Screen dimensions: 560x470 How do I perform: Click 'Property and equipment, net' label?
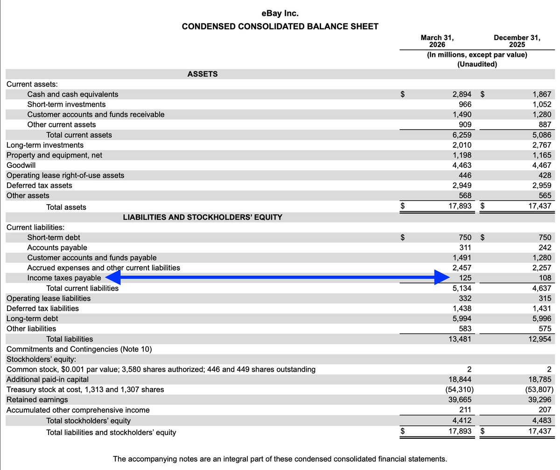pyautogui.click(x=54, y=155)
